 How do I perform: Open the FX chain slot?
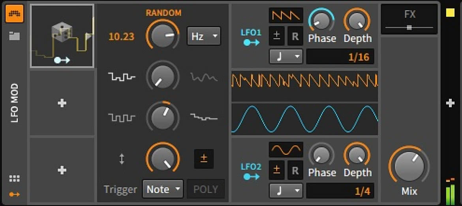(409, 19)
